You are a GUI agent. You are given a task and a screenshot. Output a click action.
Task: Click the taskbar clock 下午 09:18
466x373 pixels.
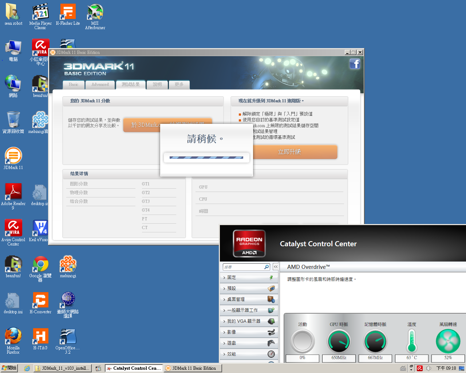(446, 368)
